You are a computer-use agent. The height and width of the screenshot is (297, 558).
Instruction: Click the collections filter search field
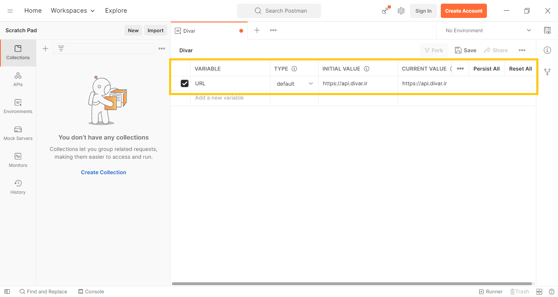(103, 49)
